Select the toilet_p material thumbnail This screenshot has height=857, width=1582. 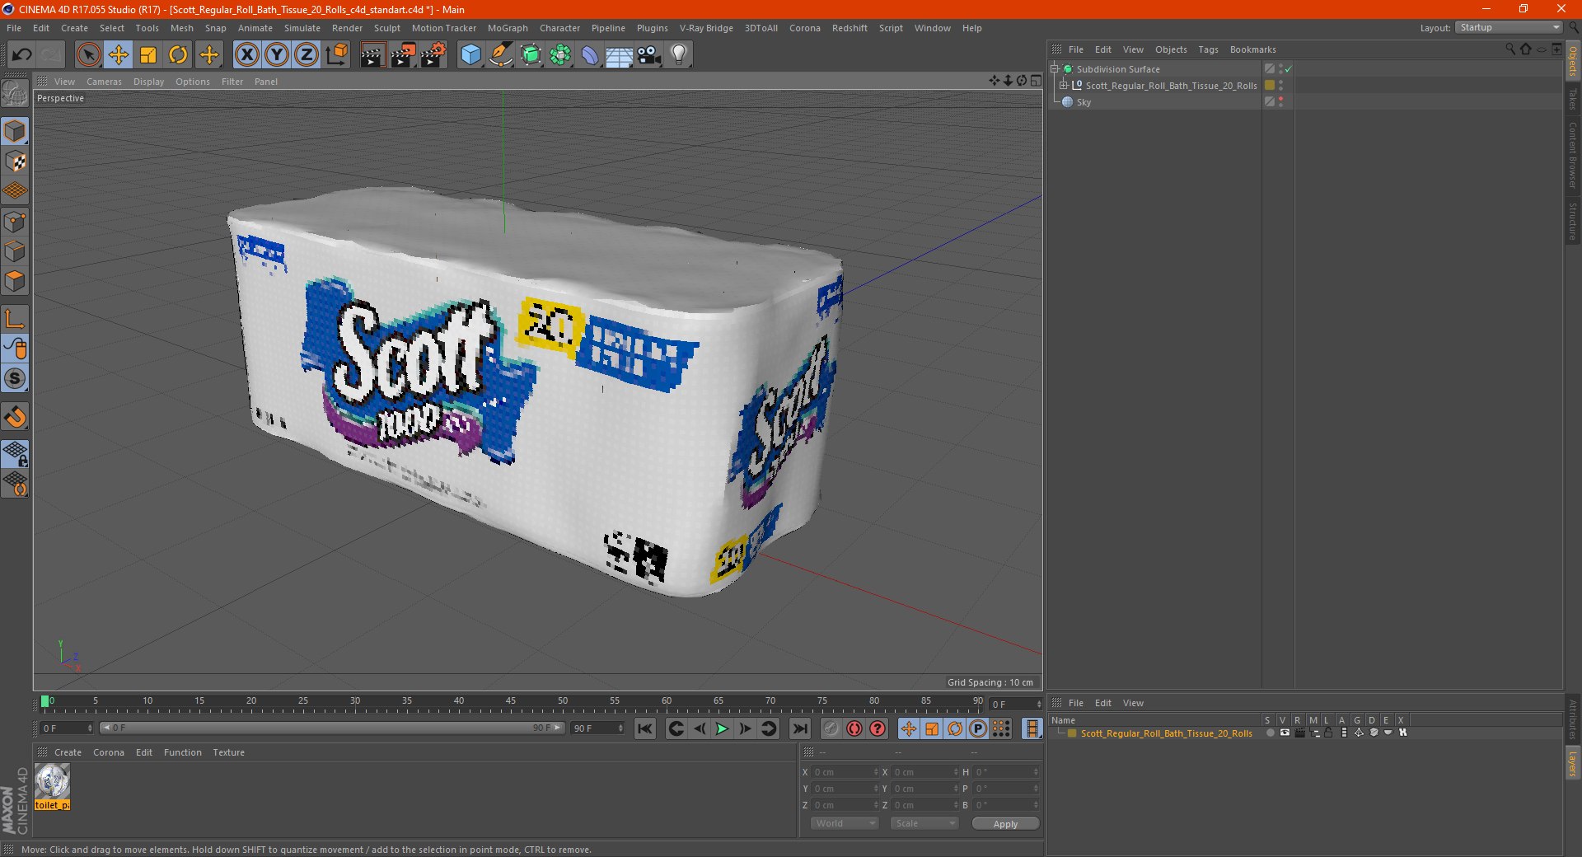click(x=52, y=781)
